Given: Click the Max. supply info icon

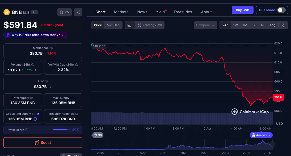Looking at the screenshot, I should coord(72,98).
